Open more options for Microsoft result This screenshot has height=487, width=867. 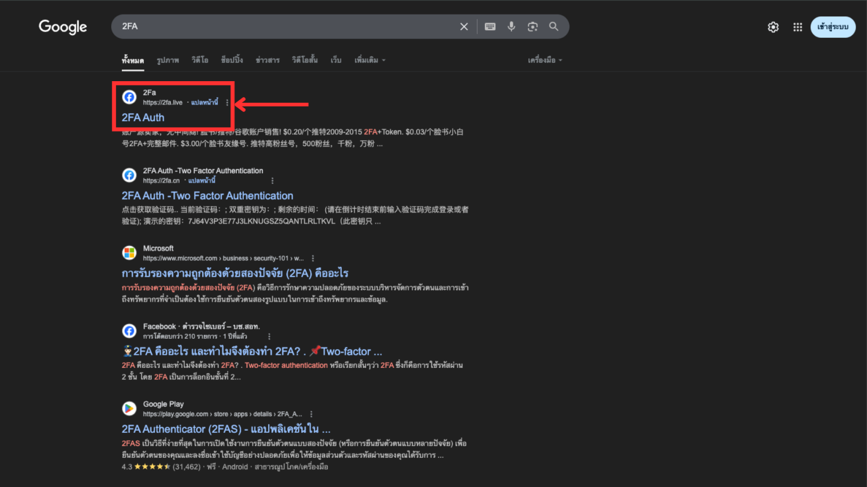(313, 259)
